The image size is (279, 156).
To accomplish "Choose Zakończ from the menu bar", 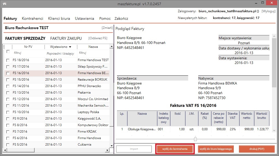I will [x=121, y=18].
